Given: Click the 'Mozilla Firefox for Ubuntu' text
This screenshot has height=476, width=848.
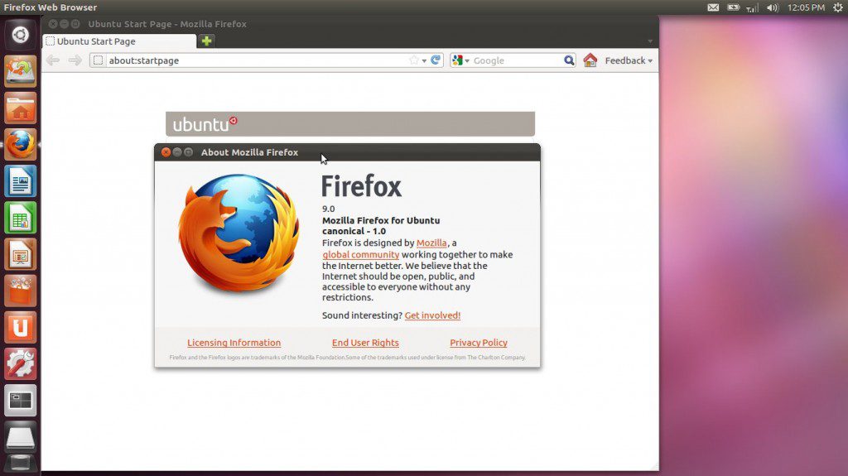Looking at the screenshot, I should [381, 221].
